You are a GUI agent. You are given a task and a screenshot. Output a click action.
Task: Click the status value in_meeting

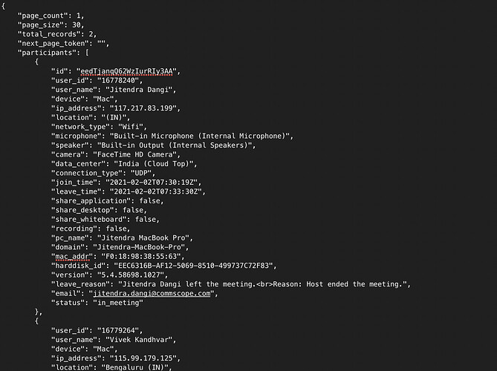[x=118, y=303]
